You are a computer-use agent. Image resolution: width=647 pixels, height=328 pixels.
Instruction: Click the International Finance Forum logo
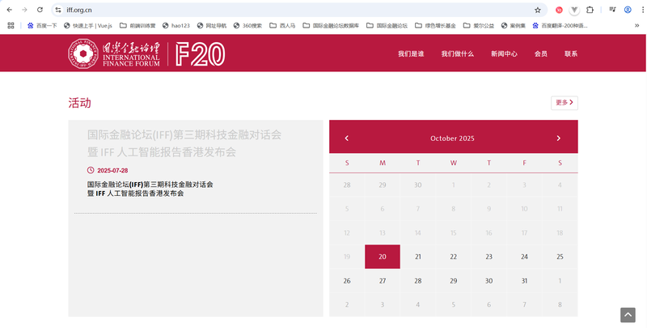coord(146,53)
